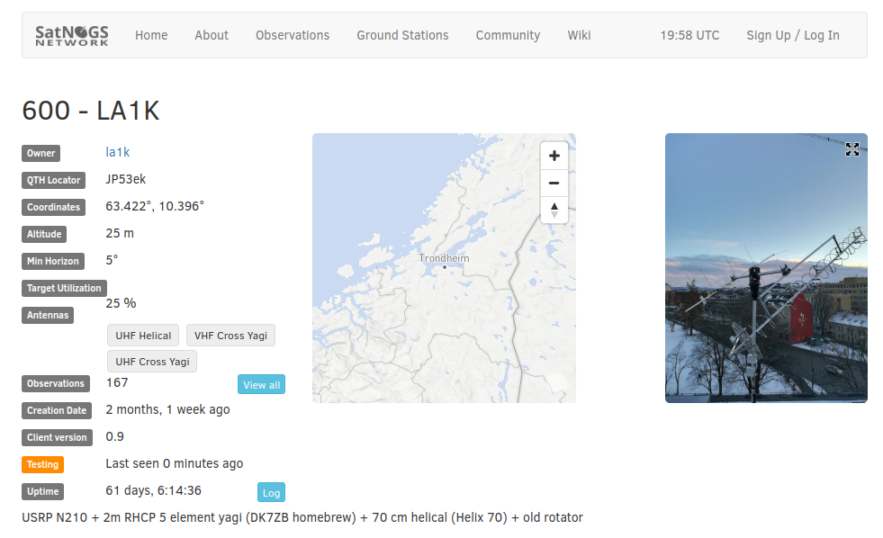Click the SatNOGS Network logo
The height and width of the screenshot is (538, 883).
tap(72, 35)
